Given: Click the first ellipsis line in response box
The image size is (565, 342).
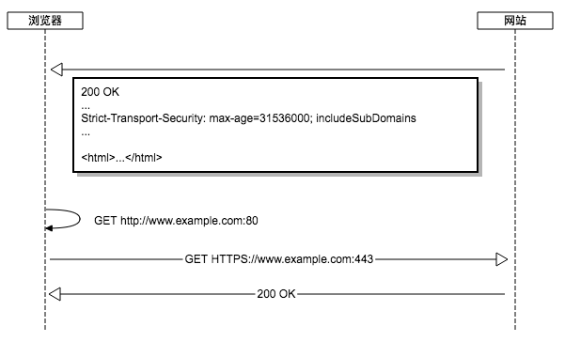Looking at the screenshot, I should coord(86,108).
